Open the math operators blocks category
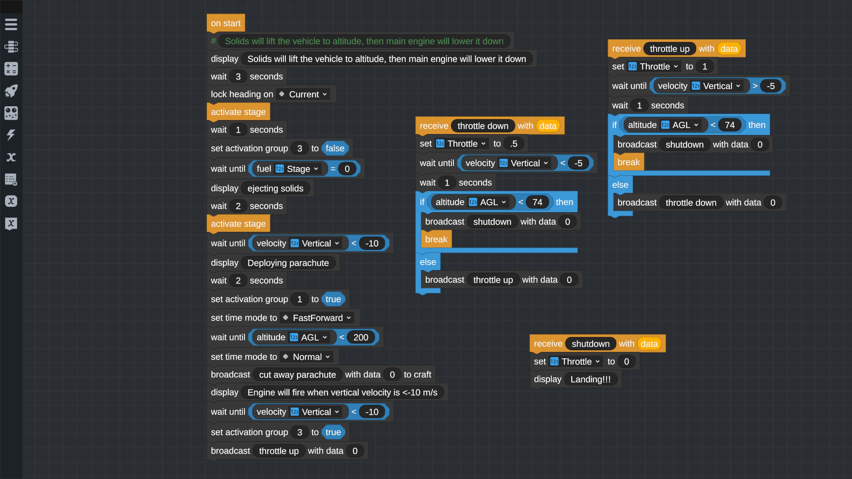Image resolution: width=852 pixels, height=479 pixels. coord(11,69)
